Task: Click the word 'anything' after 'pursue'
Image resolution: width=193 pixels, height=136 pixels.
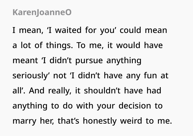Action: tap(124, 60)
